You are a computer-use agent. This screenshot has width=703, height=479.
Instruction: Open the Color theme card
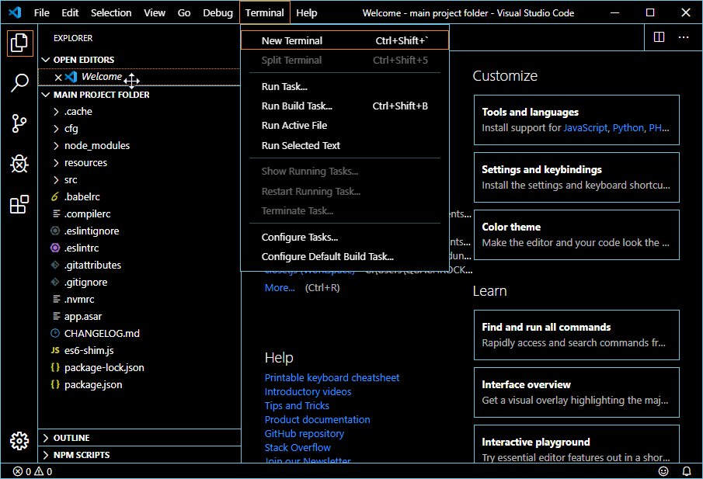pyautogui.click(x=576, y=234)
